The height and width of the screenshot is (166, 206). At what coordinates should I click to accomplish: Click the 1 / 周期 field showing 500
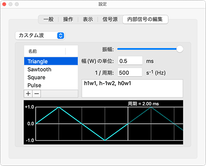(x=130, y=72)
